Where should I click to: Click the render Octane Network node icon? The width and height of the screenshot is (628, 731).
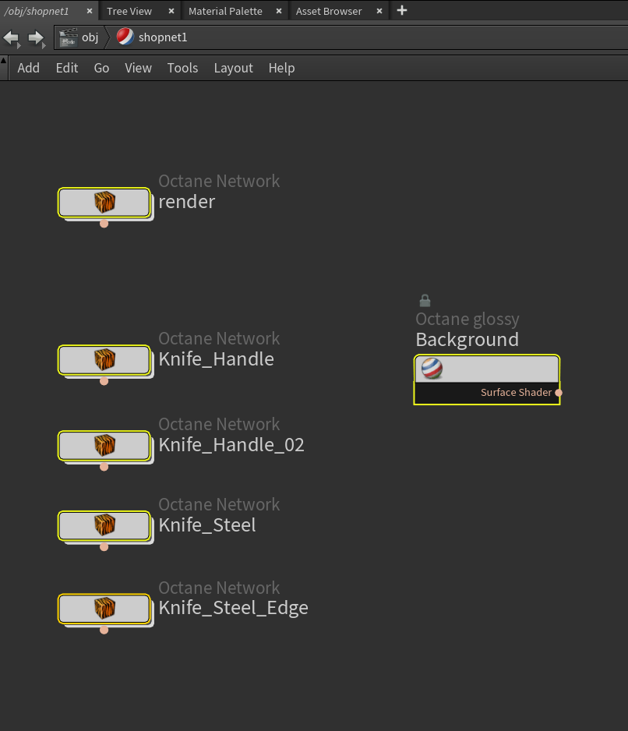[x=104, y=203]
